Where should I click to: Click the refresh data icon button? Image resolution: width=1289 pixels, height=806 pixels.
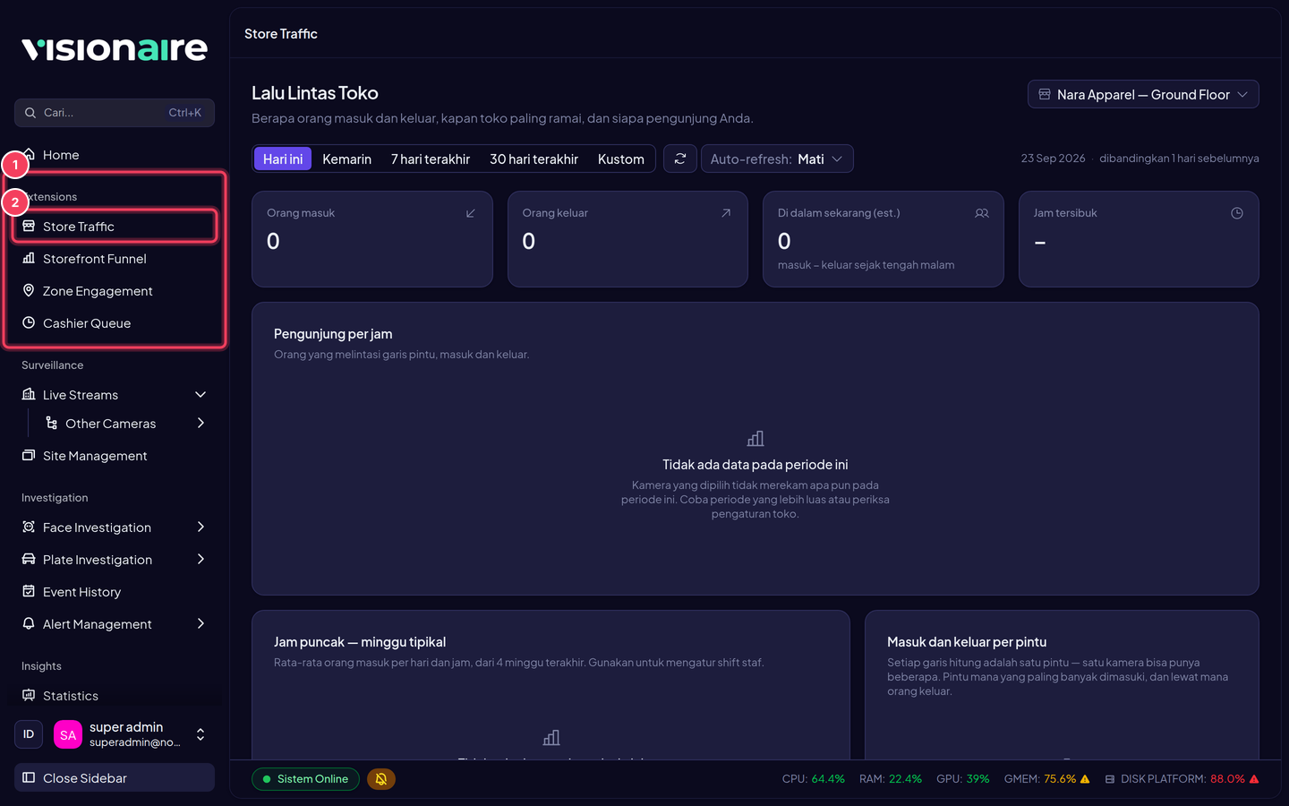tap(680, 159)
